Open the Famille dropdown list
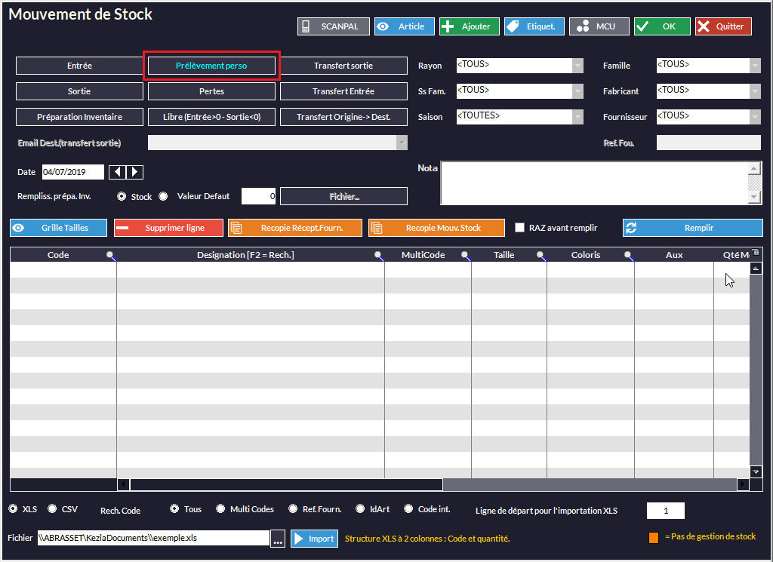This screenshot has height=562, width=773. tap(755, 66)
